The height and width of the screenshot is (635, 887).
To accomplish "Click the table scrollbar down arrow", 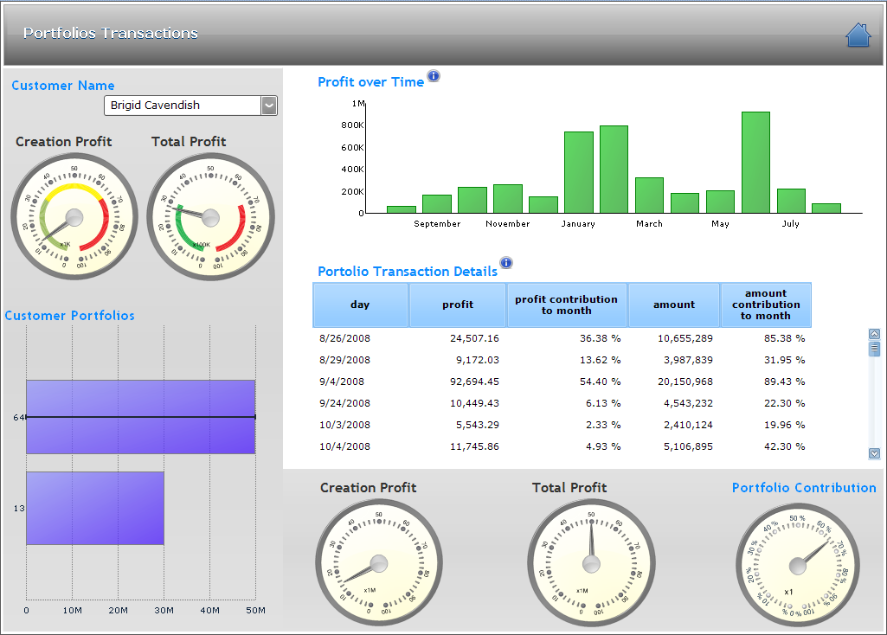I will tap(875, 453).
